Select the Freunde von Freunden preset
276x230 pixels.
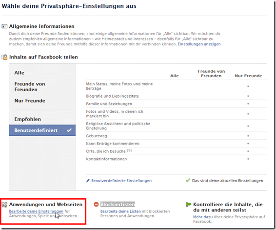pyautogui.click(x=30, y=87)
